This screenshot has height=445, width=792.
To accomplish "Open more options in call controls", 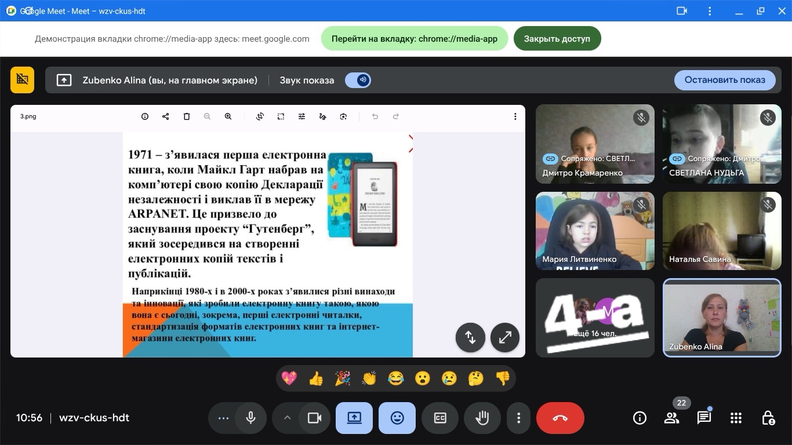I will [518, 418].
